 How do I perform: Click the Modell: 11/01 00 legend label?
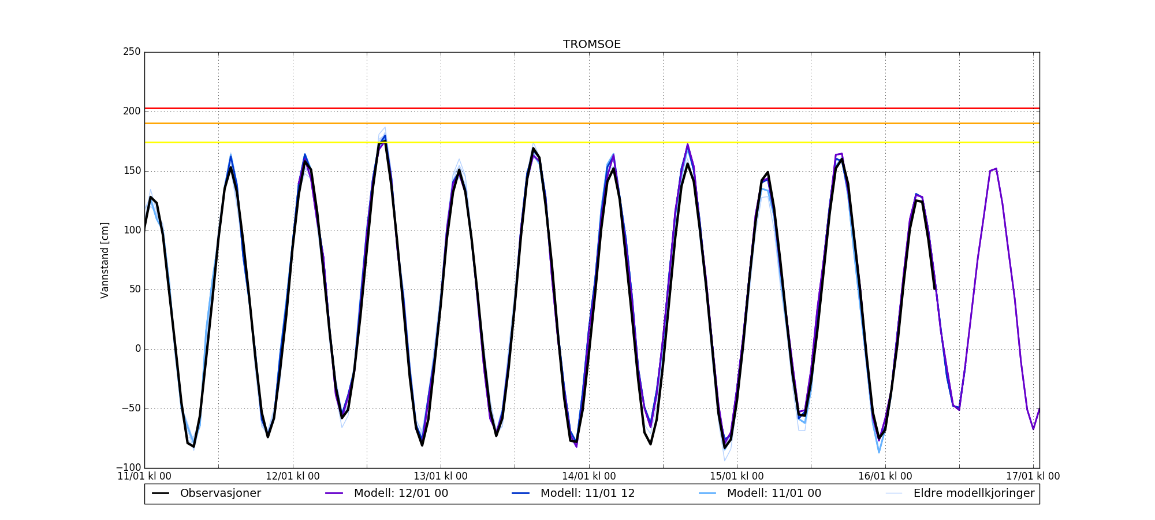[x=774, y=493]
